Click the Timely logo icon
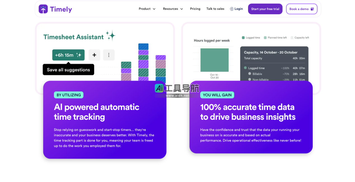The width and height of the screenshot is (355, 182). tap(43, 9)
